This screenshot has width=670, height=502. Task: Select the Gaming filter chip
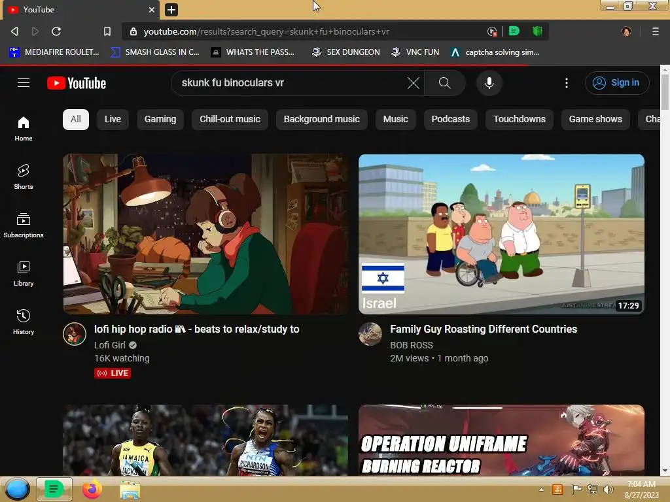(160, 119)
